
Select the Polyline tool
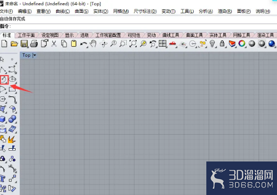3,70
